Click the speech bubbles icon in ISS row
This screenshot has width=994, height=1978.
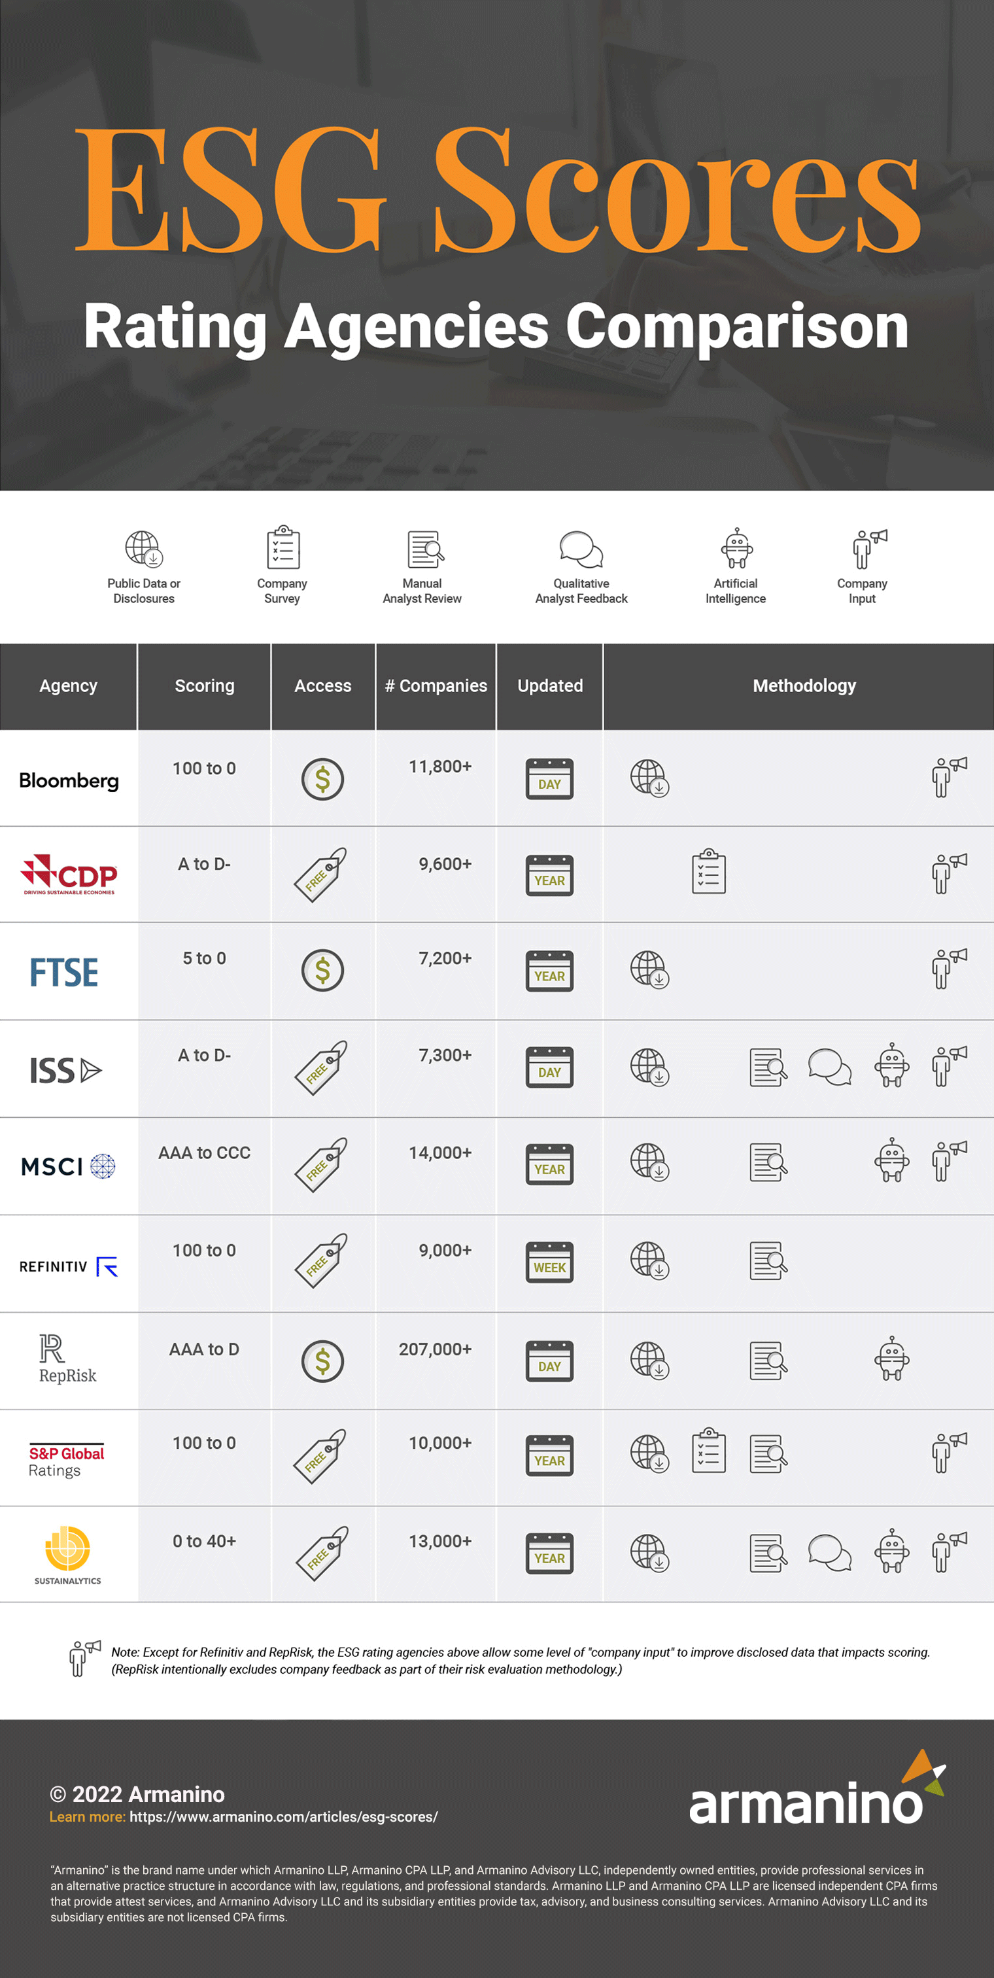click(830, 1067)
